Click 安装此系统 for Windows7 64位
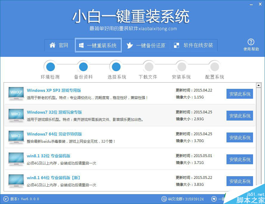This screenshot has width=265, height=204. coord(240,137)
